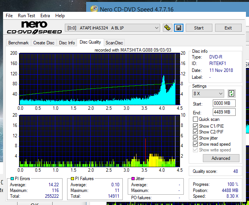The width and height of the screenshot is (249, 205).
Task: Open the Help menu
Action: [60, 16]
